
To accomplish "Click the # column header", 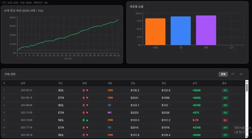I will 4,83.
